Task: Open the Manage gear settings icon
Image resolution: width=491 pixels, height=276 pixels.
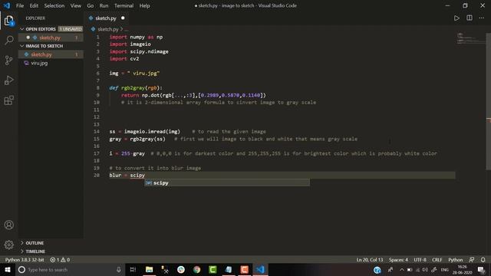Action: point(8,245)
